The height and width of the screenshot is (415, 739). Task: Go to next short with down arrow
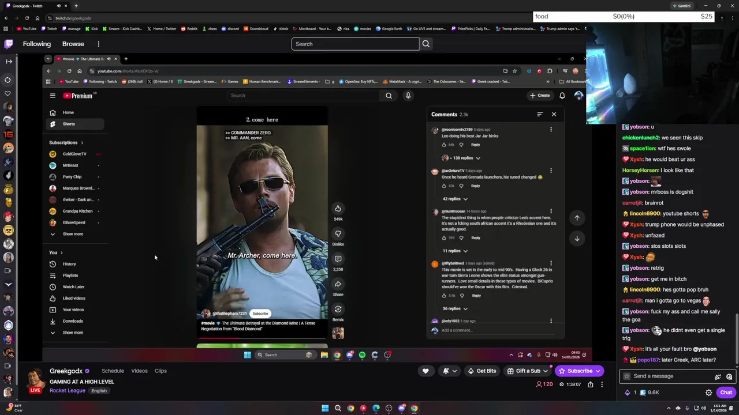pos(577,238)
